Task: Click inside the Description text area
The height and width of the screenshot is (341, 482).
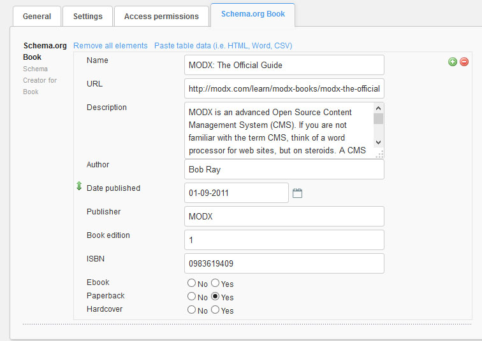Action: (279, 130)
